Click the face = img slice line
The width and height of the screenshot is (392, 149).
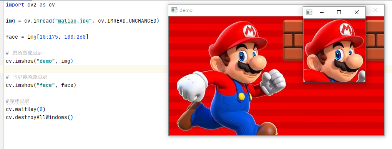47,37
